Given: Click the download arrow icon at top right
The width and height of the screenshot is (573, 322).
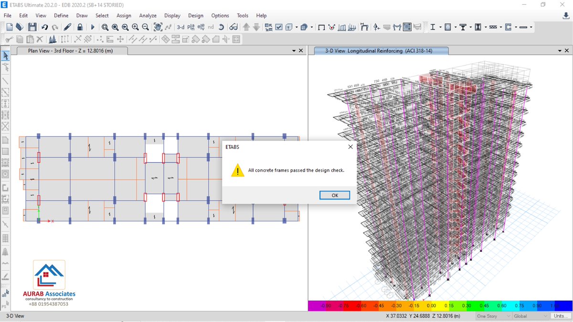Looking at the screenshot, I should pos(566,16).
